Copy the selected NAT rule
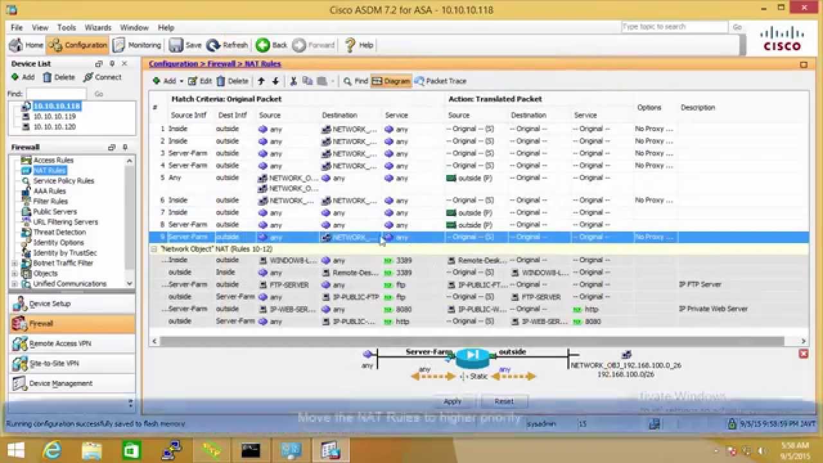823x463 pixels. pyautogui.click(x=307, y=81)
